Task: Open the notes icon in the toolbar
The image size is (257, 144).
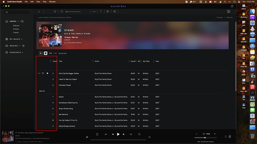Action: 108,12
